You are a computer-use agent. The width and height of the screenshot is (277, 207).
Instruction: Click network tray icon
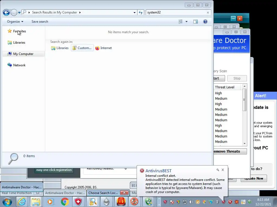[184, 202]
